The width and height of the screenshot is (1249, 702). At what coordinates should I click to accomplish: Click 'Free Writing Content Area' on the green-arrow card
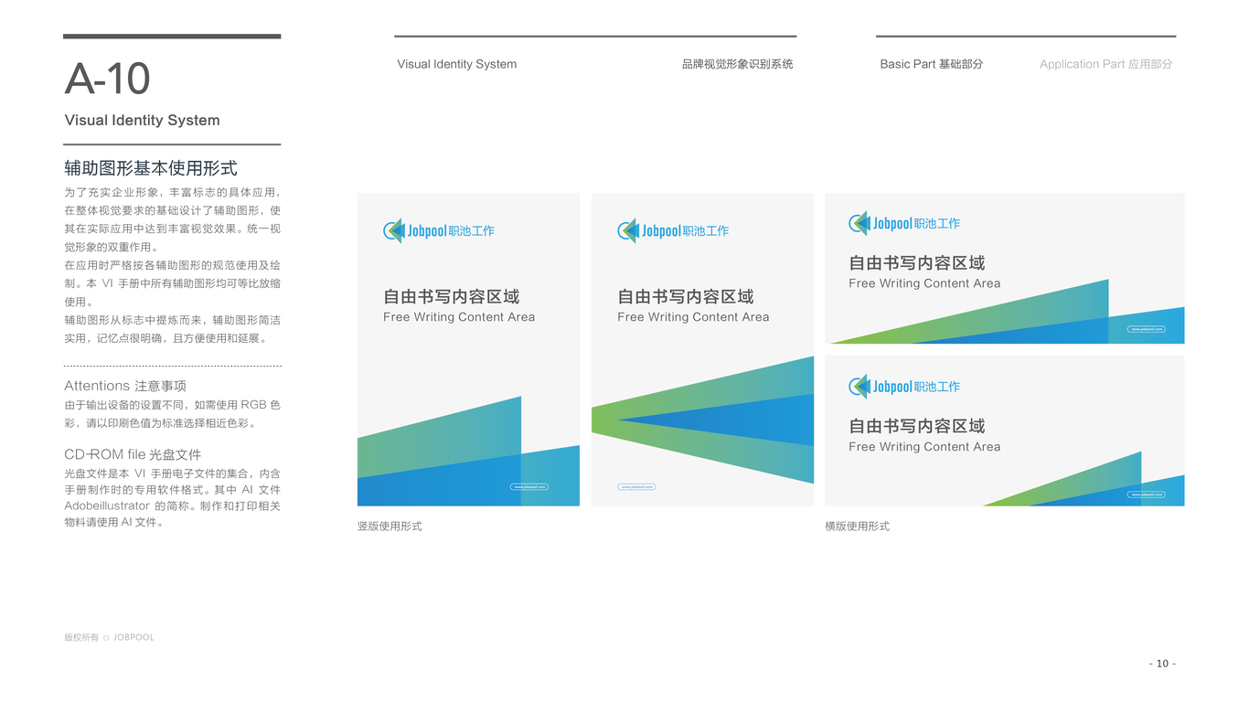693,317
